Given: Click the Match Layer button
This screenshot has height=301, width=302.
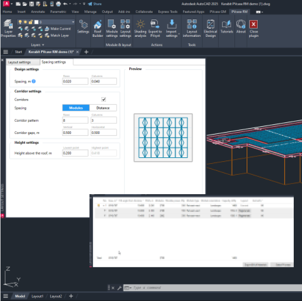Looking at the screenshot, I should (57, 35).
